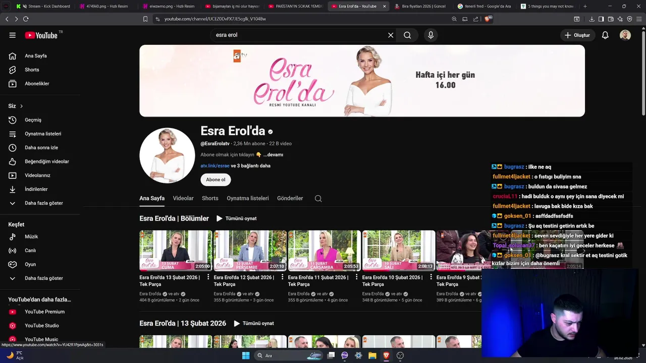Click the YouTube logo

click(41, 35)
